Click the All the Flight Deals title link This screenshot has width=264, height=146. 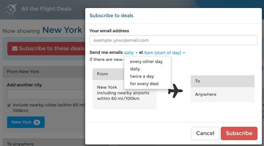tap(46, 9)
